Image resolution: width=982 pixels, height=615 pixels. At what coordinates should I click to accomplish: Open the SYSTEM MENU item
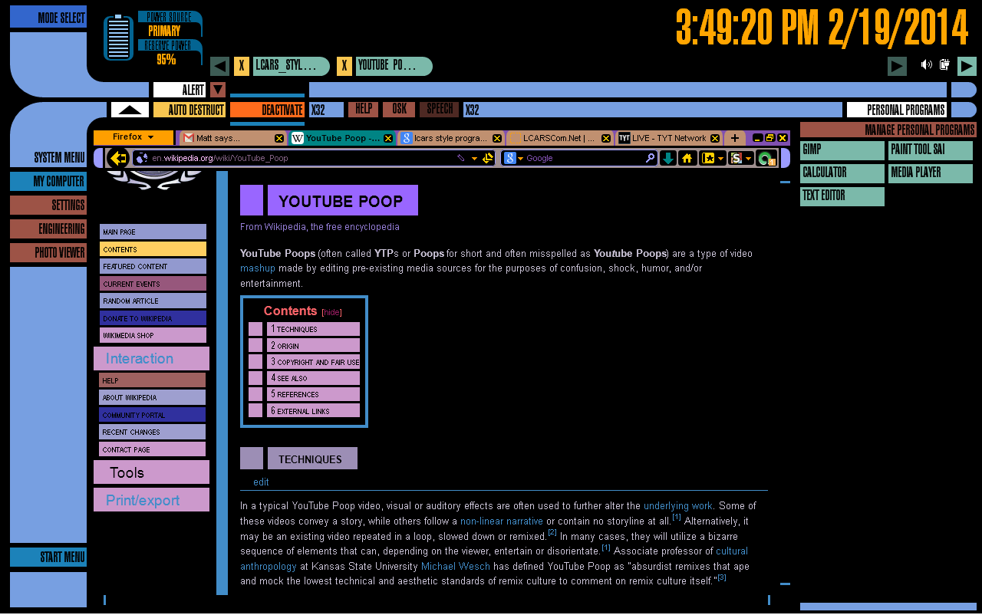point(59,158)
